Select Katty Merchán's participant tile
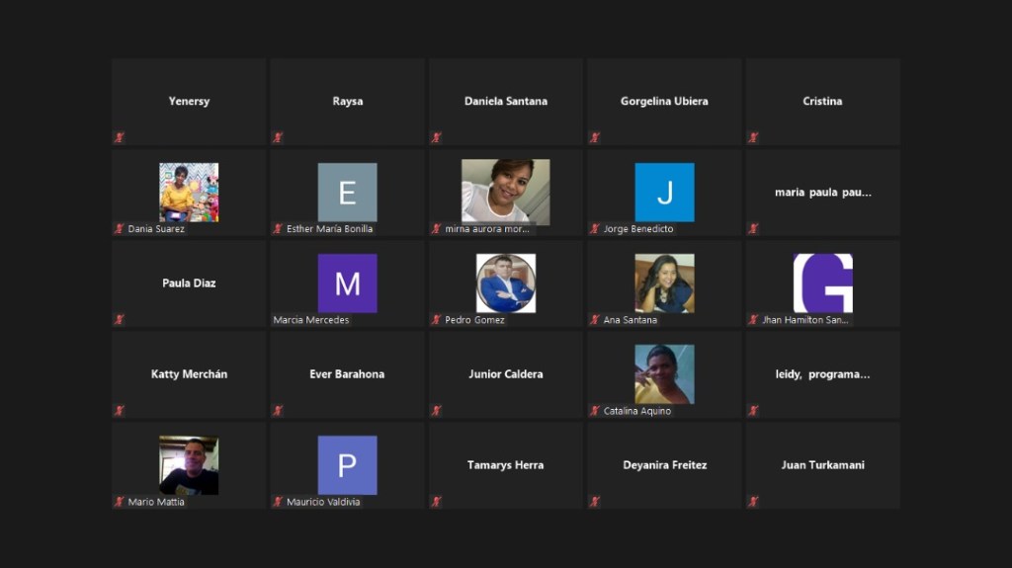 coord(189,374)
